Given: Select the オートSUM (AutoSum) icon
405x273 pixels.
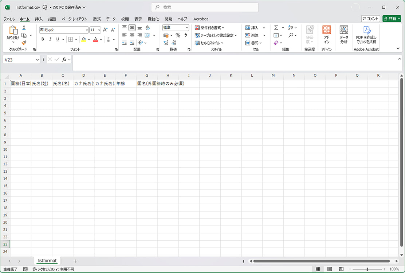Looking at the screenshot, I should click(x=276, y=28).
